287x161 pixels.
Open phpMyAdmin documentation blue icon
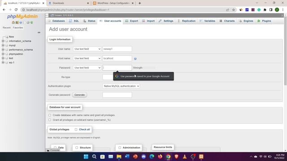coord(21,22)
